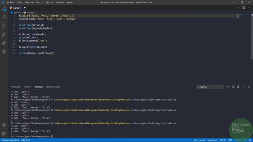Maximize the panel with the up chevron
Screen dimensions: 253x142
point(244,87)
